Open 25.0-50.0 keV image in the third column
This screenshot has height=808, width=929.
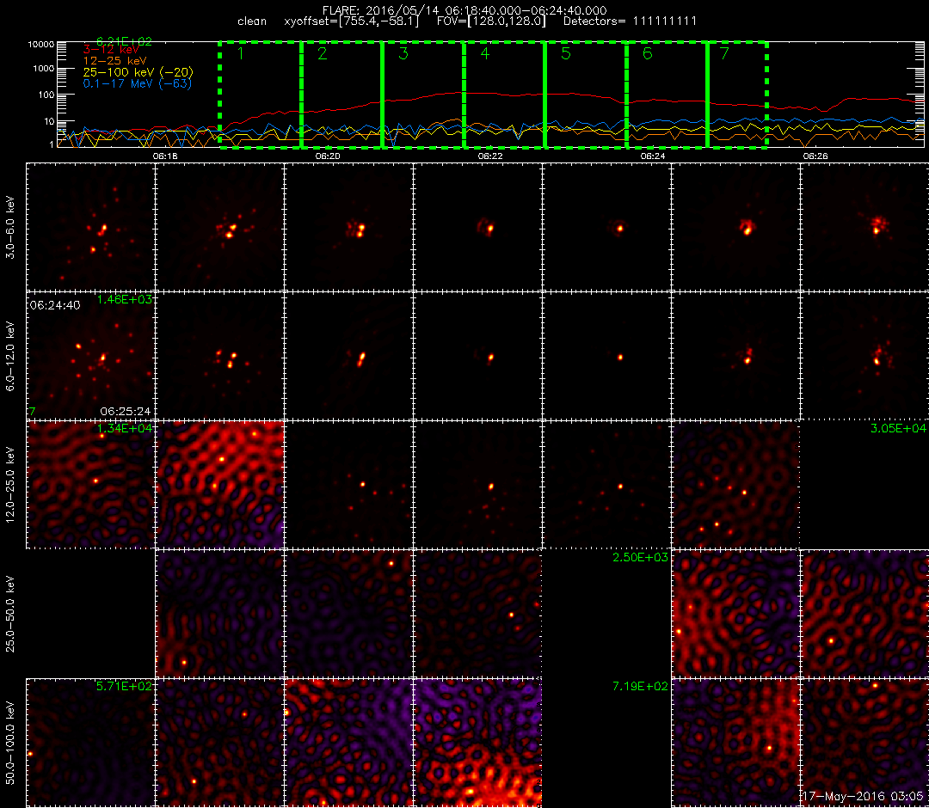348,614
